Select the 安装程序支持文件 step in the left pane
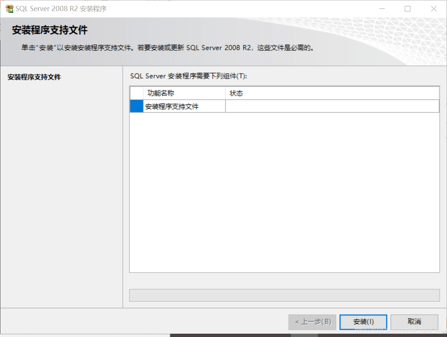 (x=34, y=77)
